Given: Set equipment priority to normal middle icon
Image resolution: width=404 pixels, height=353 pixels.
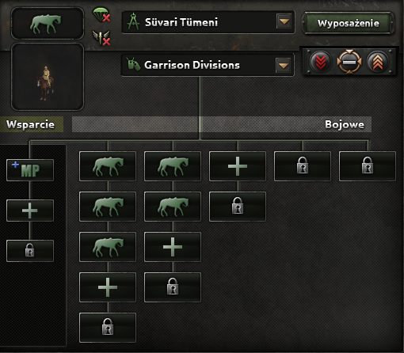Looking at the screenshot, I should [349, 63].
